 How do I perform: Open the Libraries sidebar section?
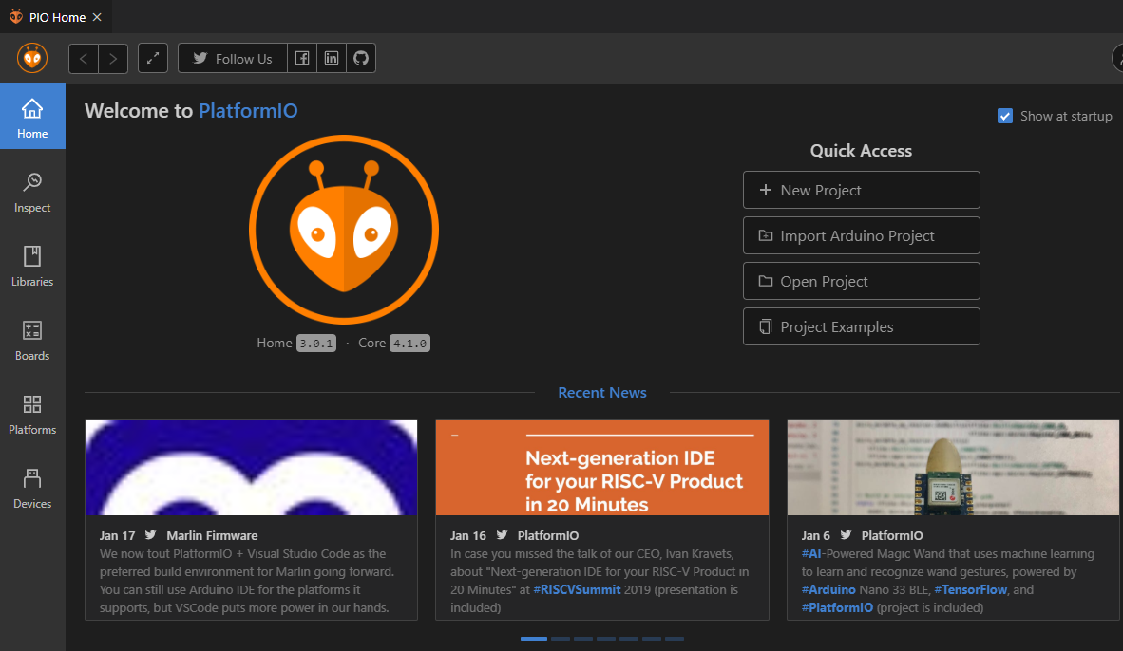[x=32, y=266]
